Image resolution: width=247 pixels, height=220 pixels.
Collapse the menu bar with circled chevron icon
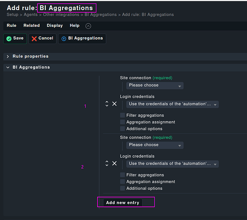point(88,26)
